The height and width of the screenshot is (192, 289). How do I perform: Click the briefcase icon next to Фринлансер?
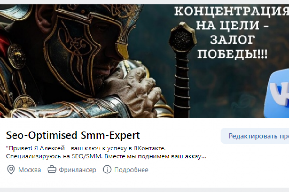[52, 170]
